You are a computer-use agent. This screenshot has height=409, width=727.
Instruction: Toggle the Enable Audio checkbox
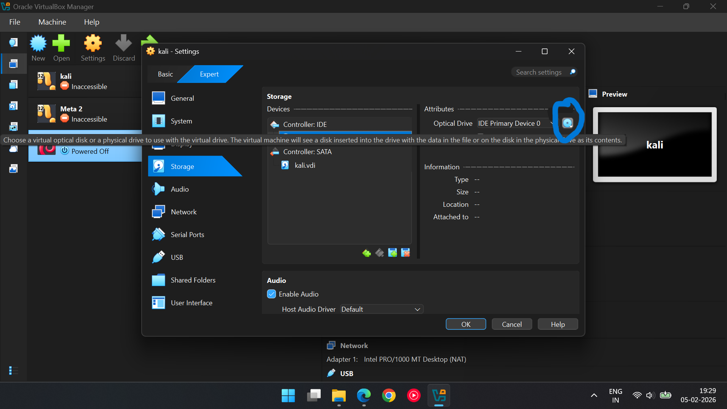271,294
